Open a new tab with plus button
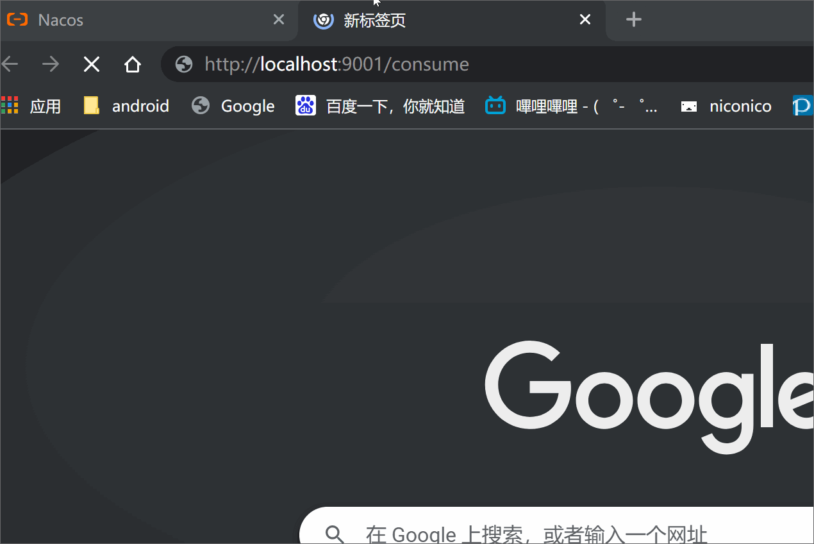Screen dimensions: 814x544 tap(634, 20)
